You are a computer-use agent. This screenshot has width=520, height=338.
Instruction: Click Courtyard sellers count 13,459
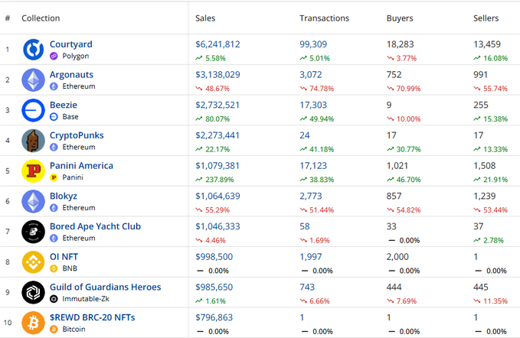pyautogui.click(x=487, y=44)
